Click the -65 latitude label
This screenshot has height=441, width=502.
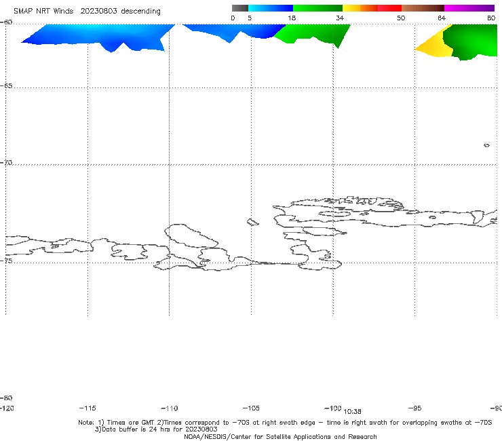pyautogui.click(x=6, y=86)
